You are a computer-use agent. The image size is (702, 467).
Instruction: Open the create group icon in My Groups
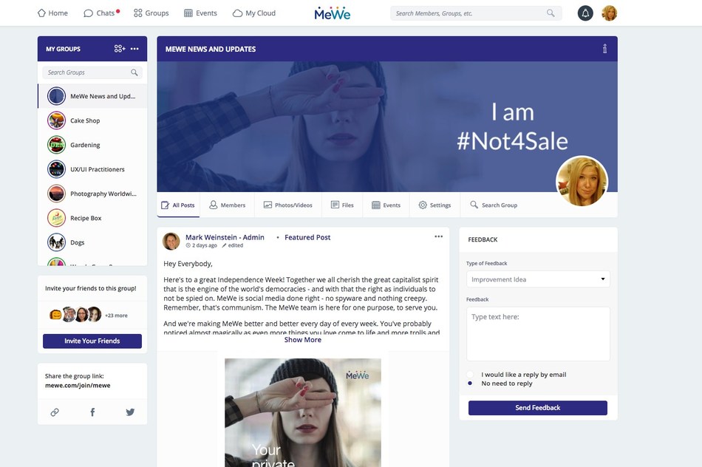tap(119, 49)
